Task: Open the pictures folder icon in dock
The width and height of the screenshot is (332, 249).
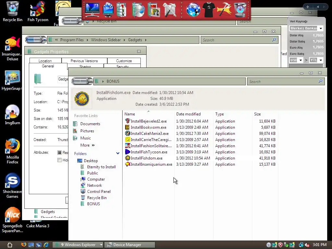Action: click(154, 10)
